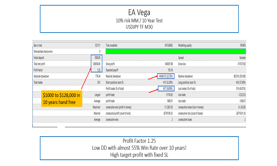The height and width of the screenshot is (166, 277).
Task: Select 'consecutive wins (profit in money)' label
Action: [x=118, y=107]
